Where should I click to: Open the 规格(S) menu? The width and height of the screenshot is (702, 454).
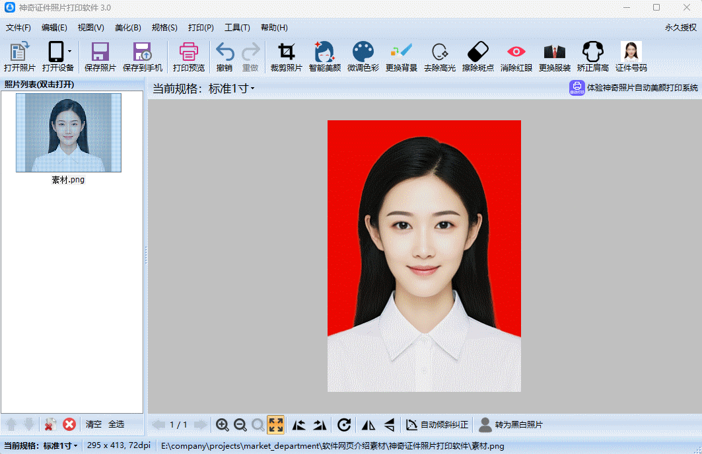coord(164,28)
